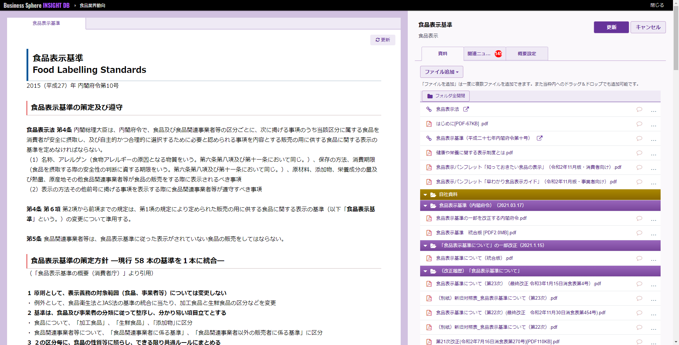
Task: Click comment icon for 食品表示基準 統合版 PDF
Action: 639,233
